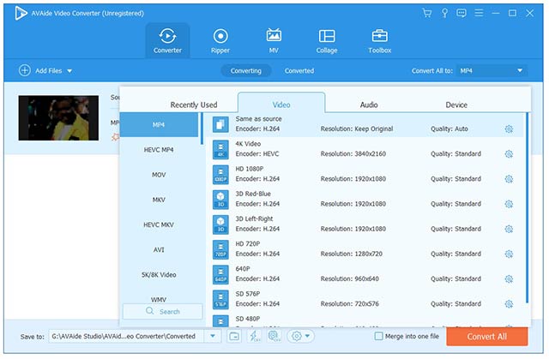Select MOV format
Viewport: 549px width, 359px height.
(159, 175)
